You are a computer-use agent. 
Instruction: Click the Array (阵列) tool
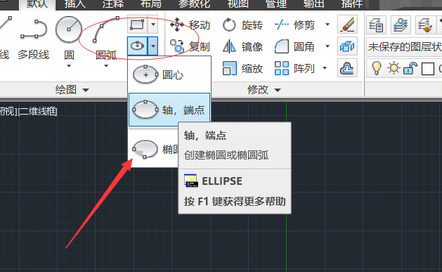(x=295, y=68)
